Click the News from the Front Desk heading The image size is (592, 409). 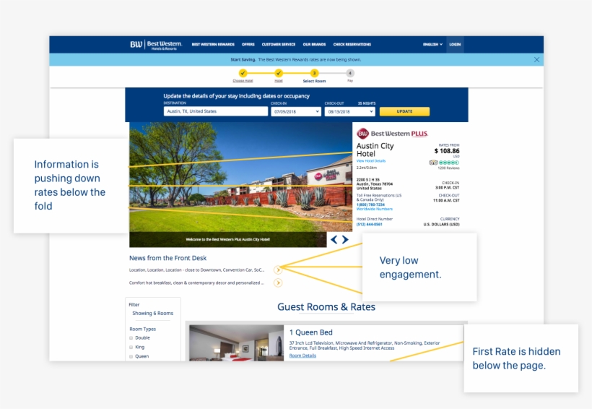[x=167, y=258]
